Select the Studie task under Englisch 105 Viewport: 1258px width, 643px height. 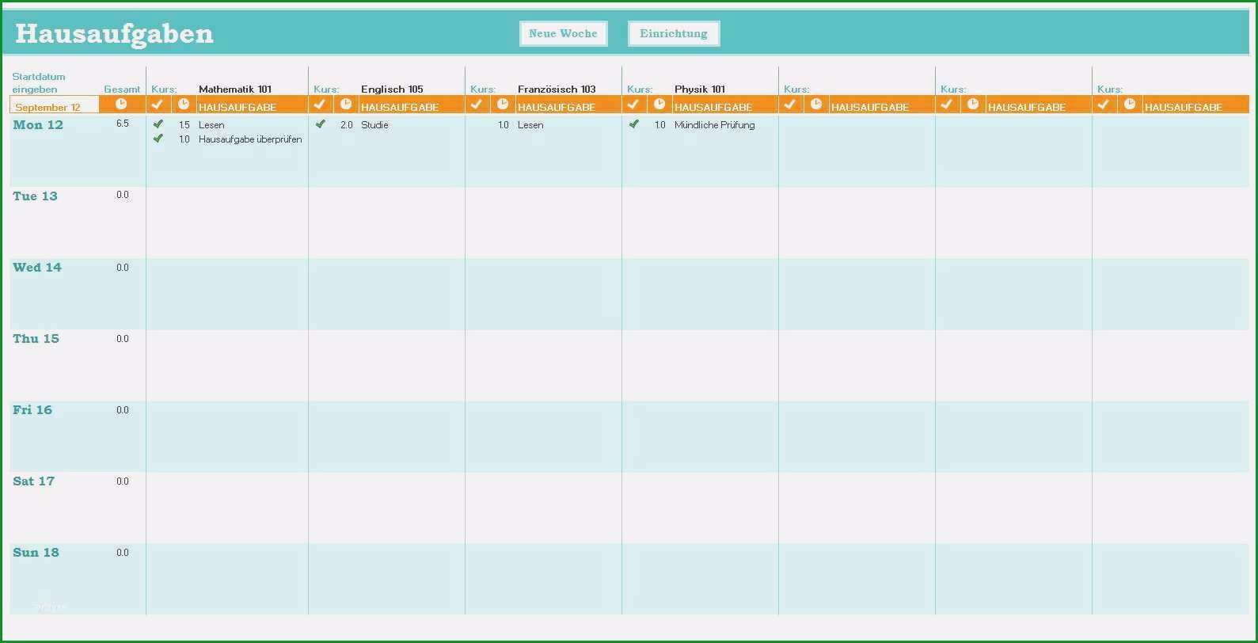tap(374, 125)
